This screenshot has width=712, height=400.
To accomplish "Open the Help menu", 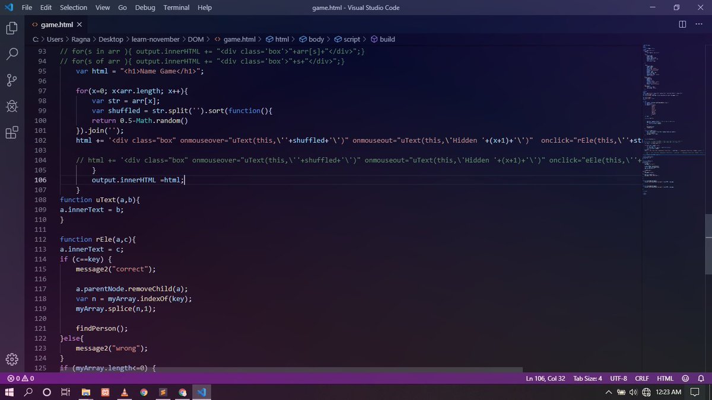I will point(205,8).
